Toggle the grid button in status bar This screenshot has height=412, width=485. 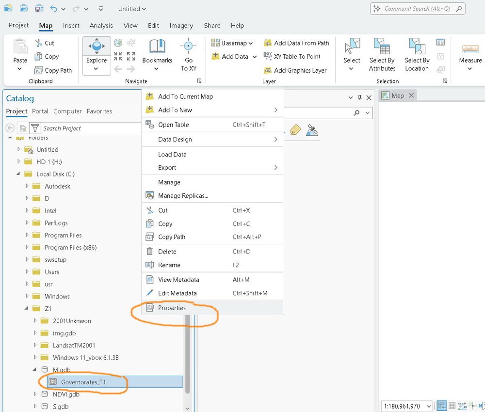pyautogui.click(x=452, y=406)
